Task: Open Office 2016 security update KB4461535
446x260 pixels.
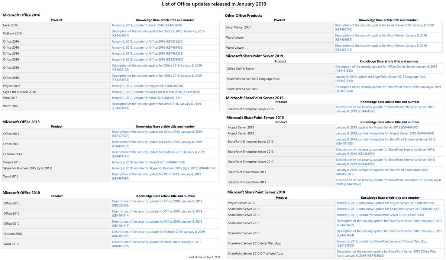Action: click(x=157, y=78)
